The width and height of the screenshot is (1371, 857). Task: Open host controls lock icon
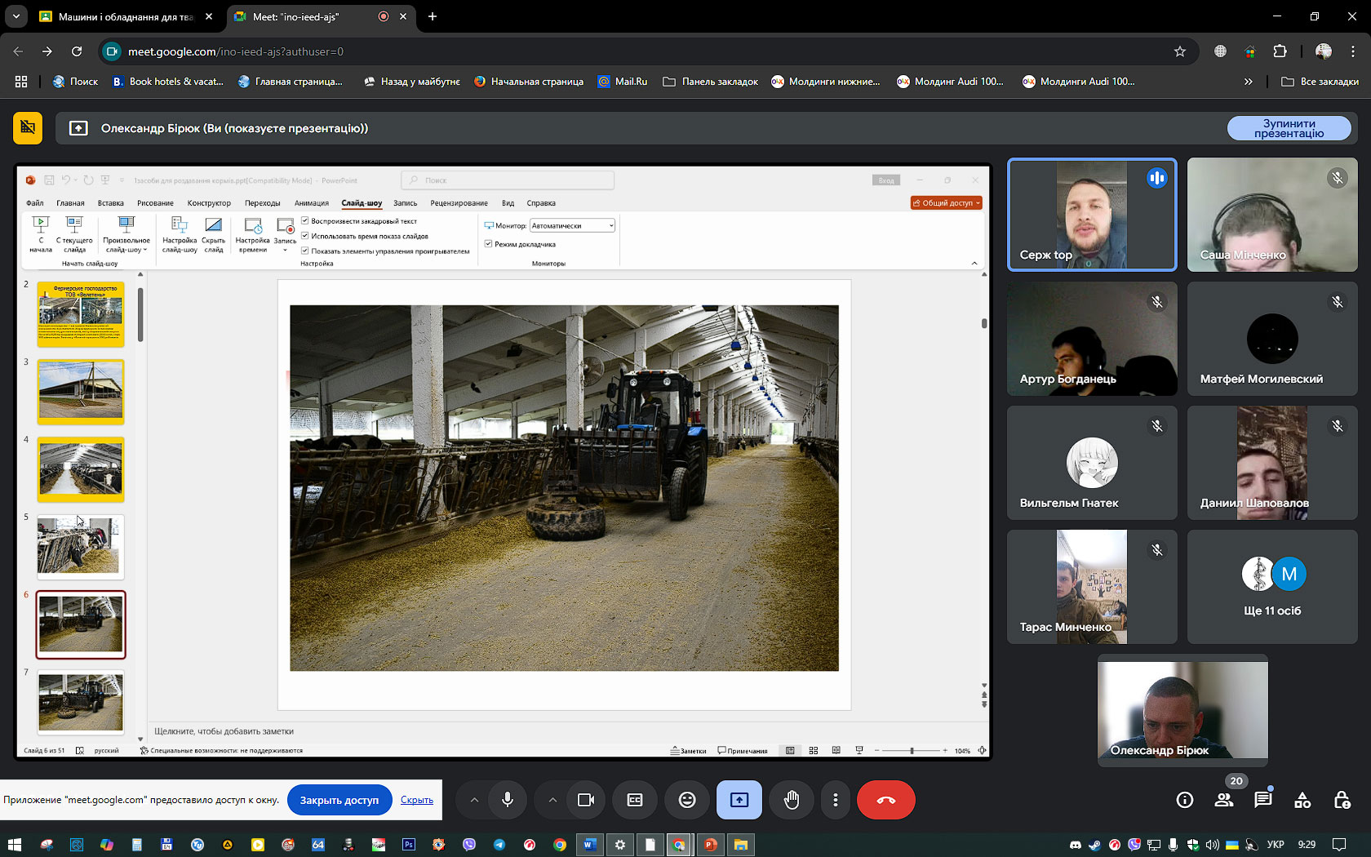1342,800
